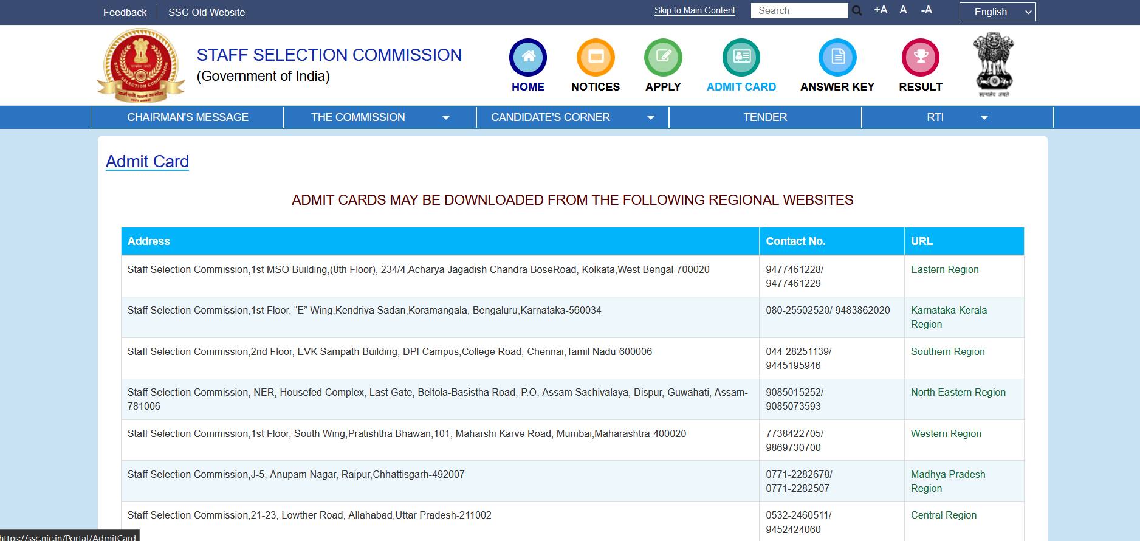Select the Admit Card icon
Screen dimensions: 1140x541
pyautogui.click(x=741, y=57)
